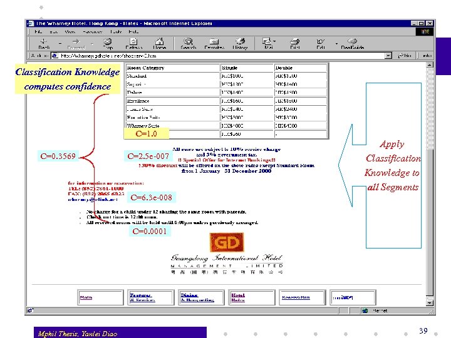This screenshot has height=338, width=451.
Task: Open the RealGuide toolbar icon
Action: click(x=352, y=44)
